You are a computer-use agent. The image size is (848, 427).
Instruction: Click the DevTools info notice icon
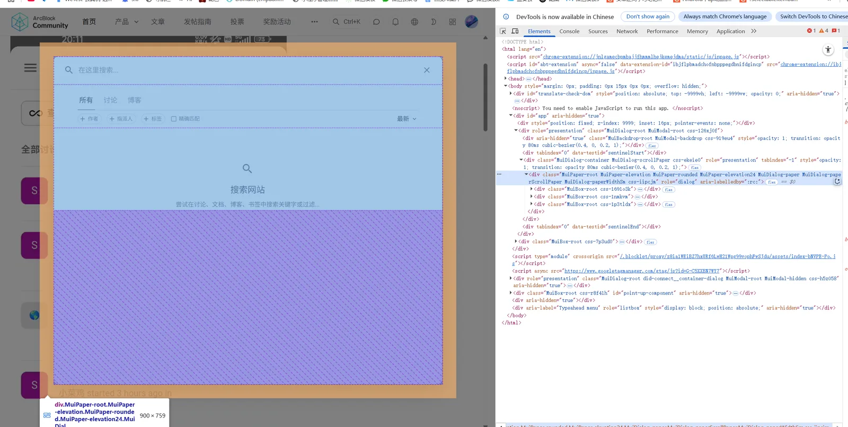coord(506,16)
